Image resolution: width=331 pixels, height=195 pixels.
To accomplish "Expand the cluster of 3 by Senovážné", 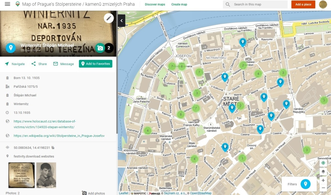I will pyautogui.click(x=307, y=150).
